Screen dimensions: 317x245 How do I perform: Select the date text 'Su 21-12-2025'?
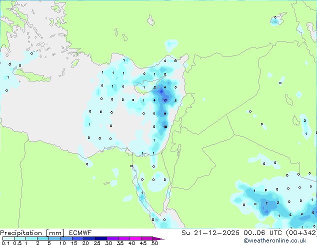(x=210, y=233)
